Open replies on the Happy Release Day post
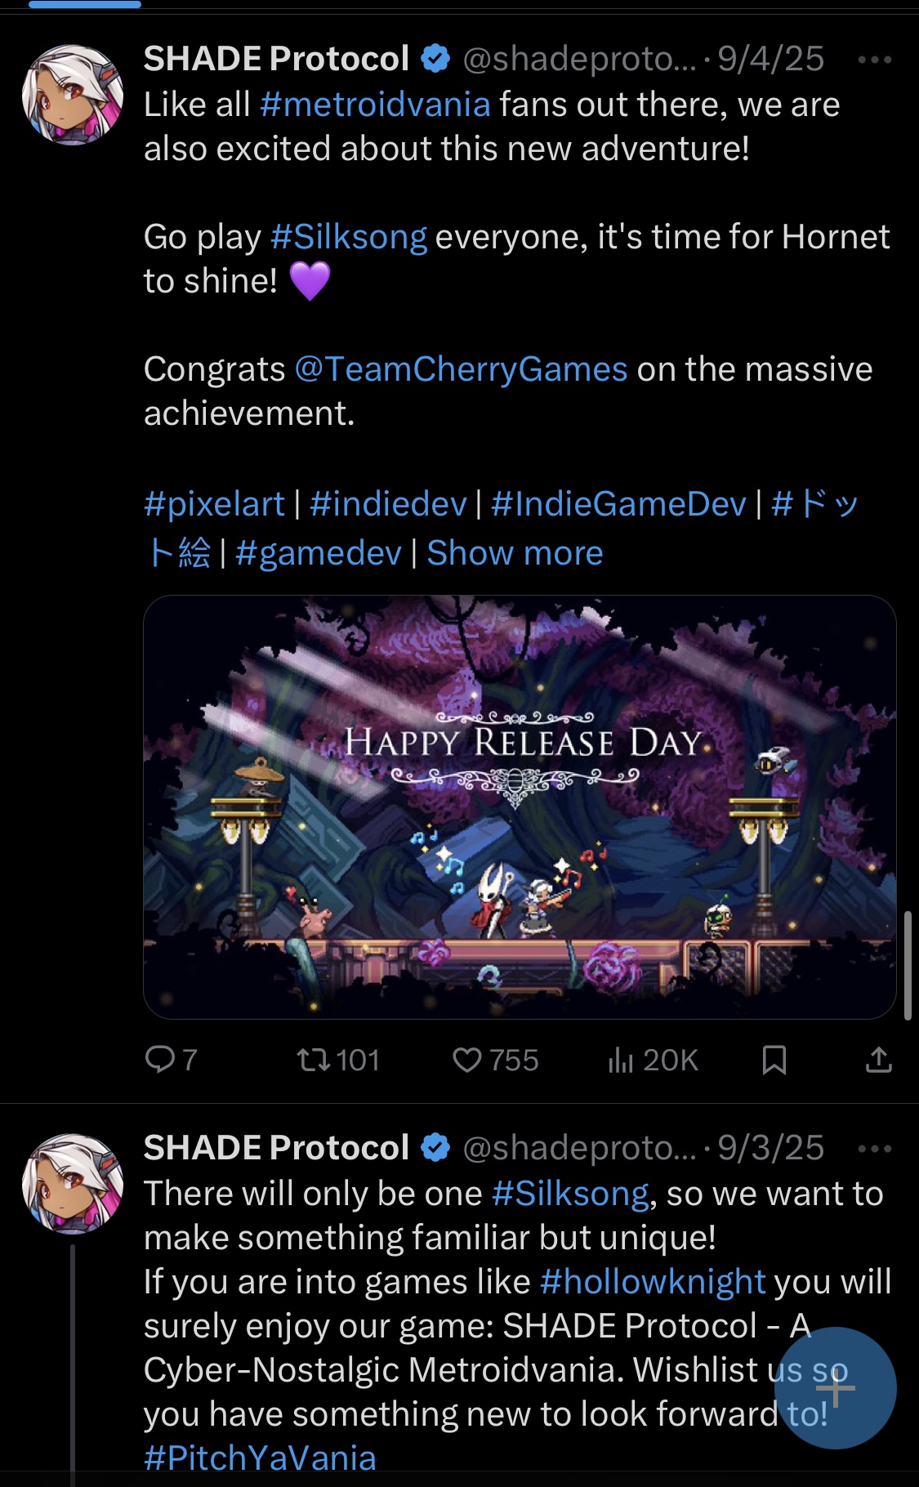Viewport: 919px width, 1487px height. 171,1060
